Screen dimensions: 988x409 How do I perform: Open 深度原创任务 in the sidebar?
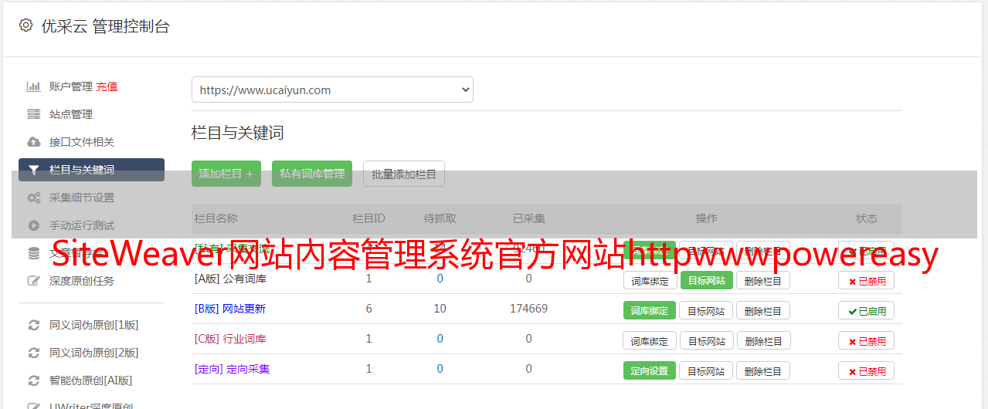[82, 281]
